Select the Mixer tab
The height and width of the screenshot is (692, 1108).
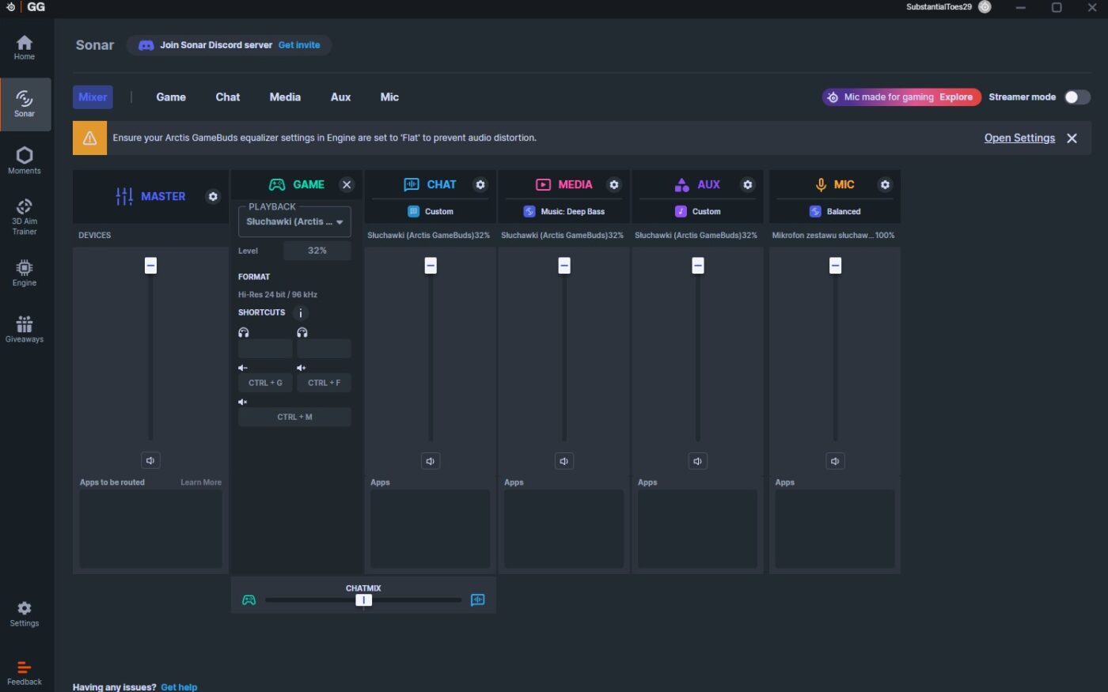pyautogui.click(x=93, y=97)
